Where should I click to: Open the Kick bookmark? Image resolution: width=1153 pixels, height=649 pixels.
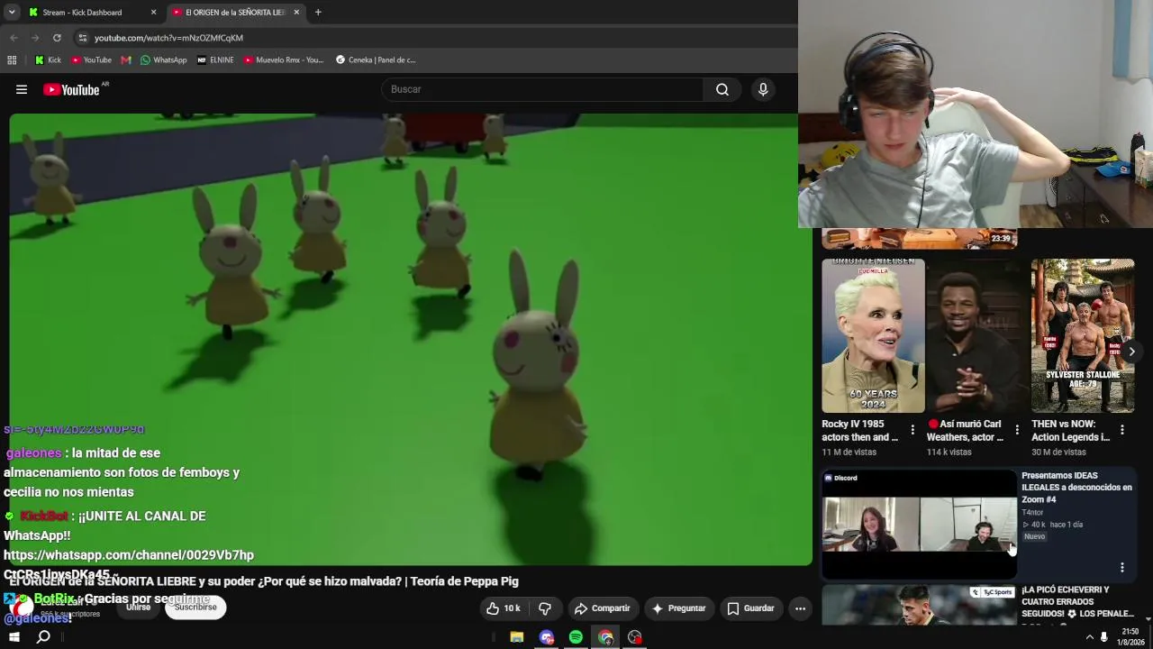(x=48, y=60)
